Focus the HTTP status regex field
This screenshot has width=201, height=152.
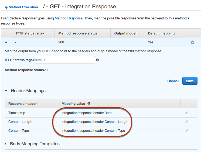(64, 60)
